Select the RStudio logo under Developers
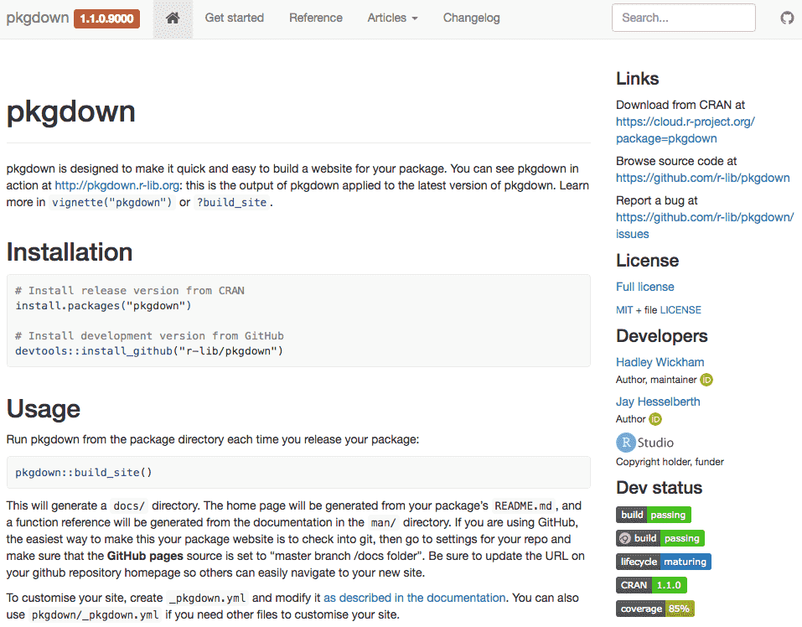 [x=624, y=442]
